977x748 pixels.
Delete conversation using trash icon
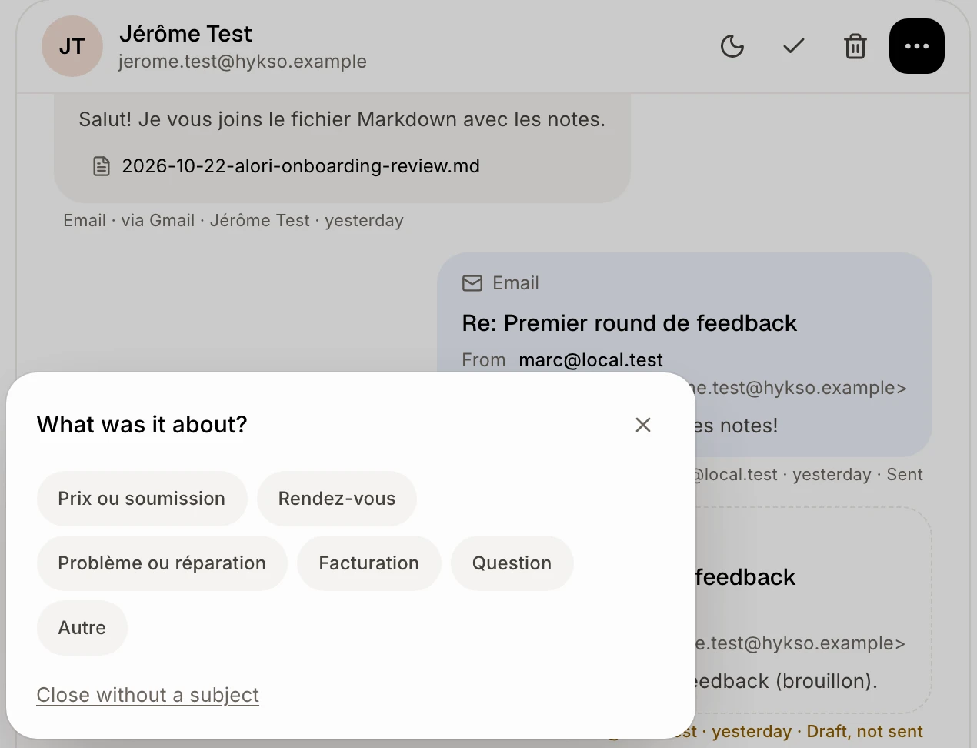click(x=855, y=46)
